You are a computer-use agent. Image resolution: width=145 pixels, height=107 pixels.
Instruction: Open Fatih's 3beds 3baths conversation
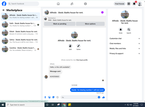[x=20, y=25]
